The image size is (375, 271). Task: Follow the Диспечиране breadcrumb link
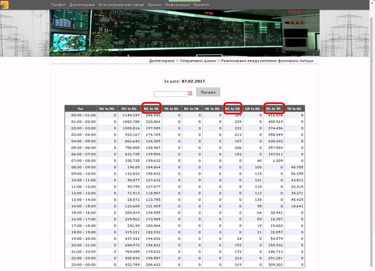tap(162, 61)
